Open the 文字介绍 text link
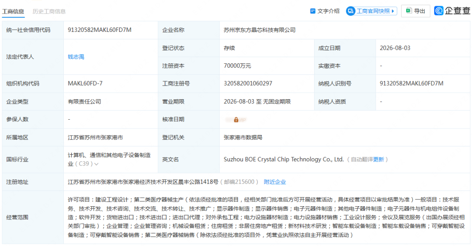472x246 pixels. pos(328,11)
